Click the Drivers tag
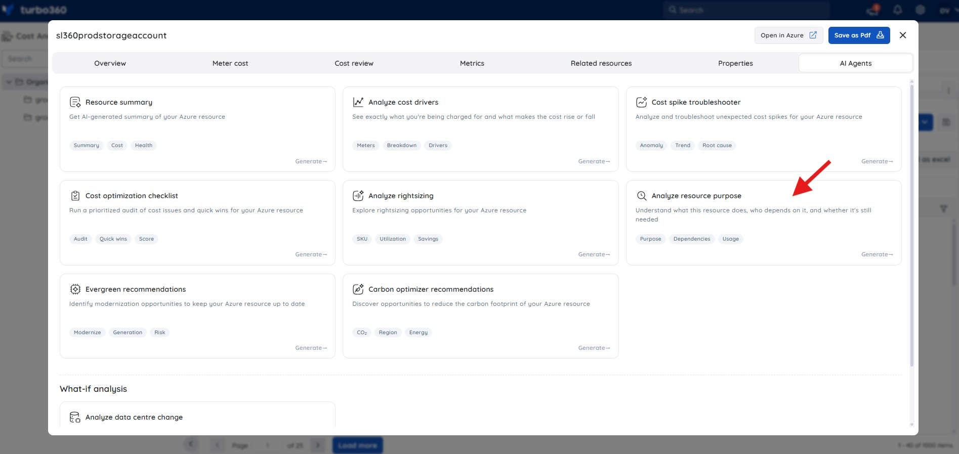This screenshot has height=454, width=959. pyautogui.click(x=438, y=145)
